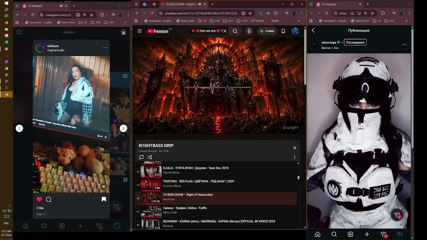The height and width of the screenshot is (240, 427).
Task: Open the N1GHTBASS DR!P playlist title
Action: point(156,146)
